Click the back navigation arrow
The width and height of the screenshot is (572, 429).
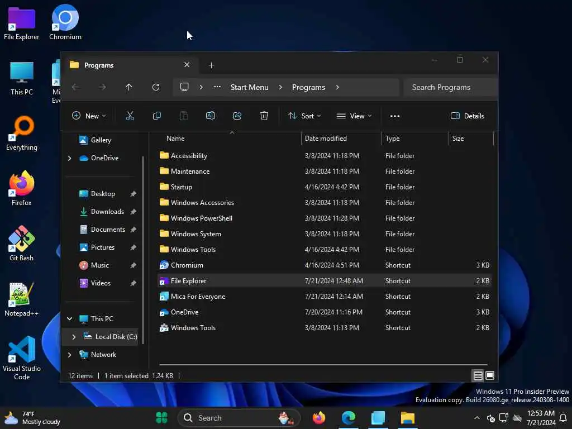click(75, 87)
